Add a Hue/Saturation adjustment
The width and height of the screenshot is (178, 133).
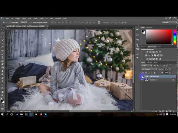[x=146, y=55]
